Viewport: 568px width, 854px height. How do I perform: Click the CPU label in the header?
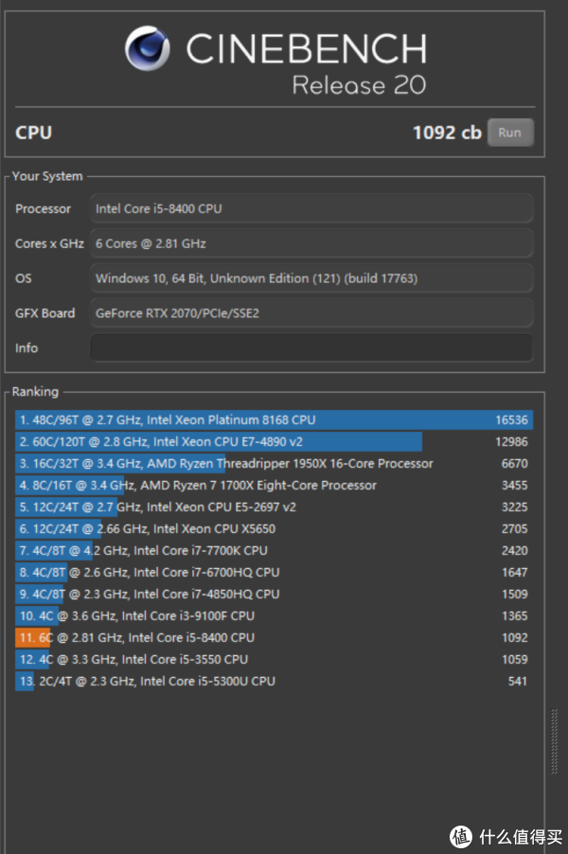(x=33, y=133)
